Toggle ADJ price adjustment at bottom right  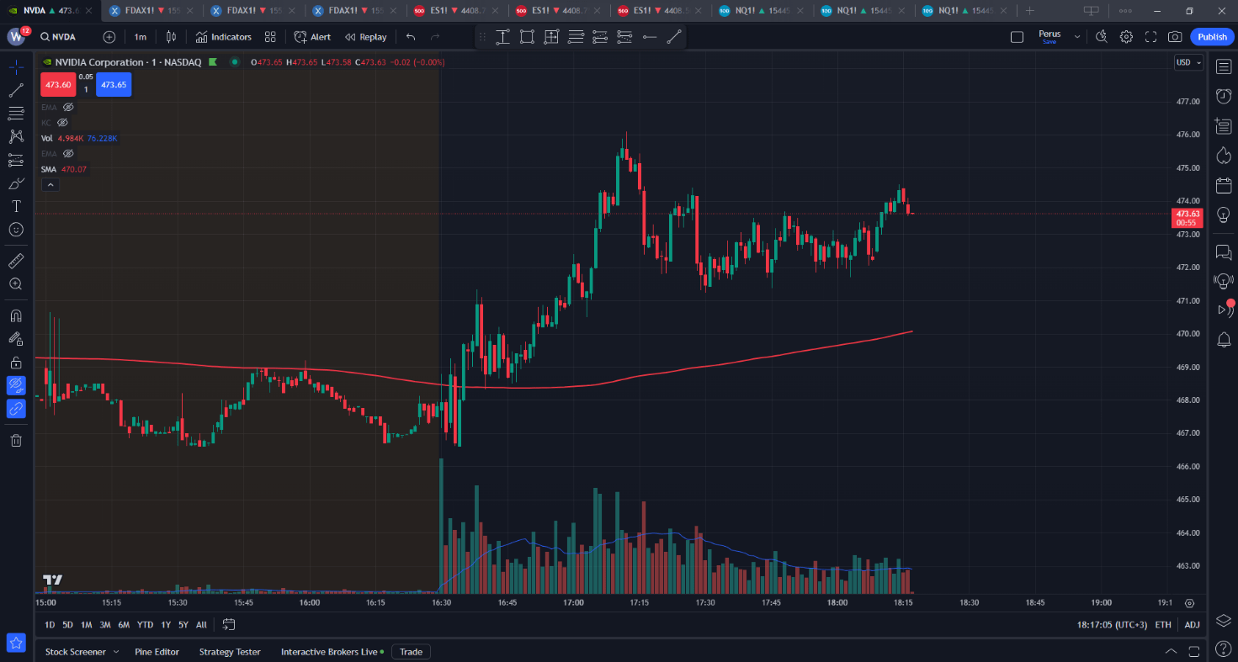pos(1192,625)
